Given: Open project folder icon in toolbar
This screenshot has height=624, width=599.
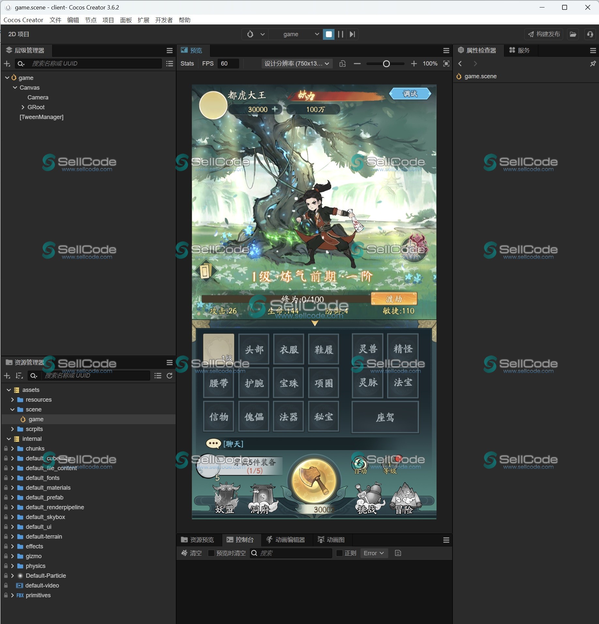Looking at the screenshot, I should tap(573, 34).
